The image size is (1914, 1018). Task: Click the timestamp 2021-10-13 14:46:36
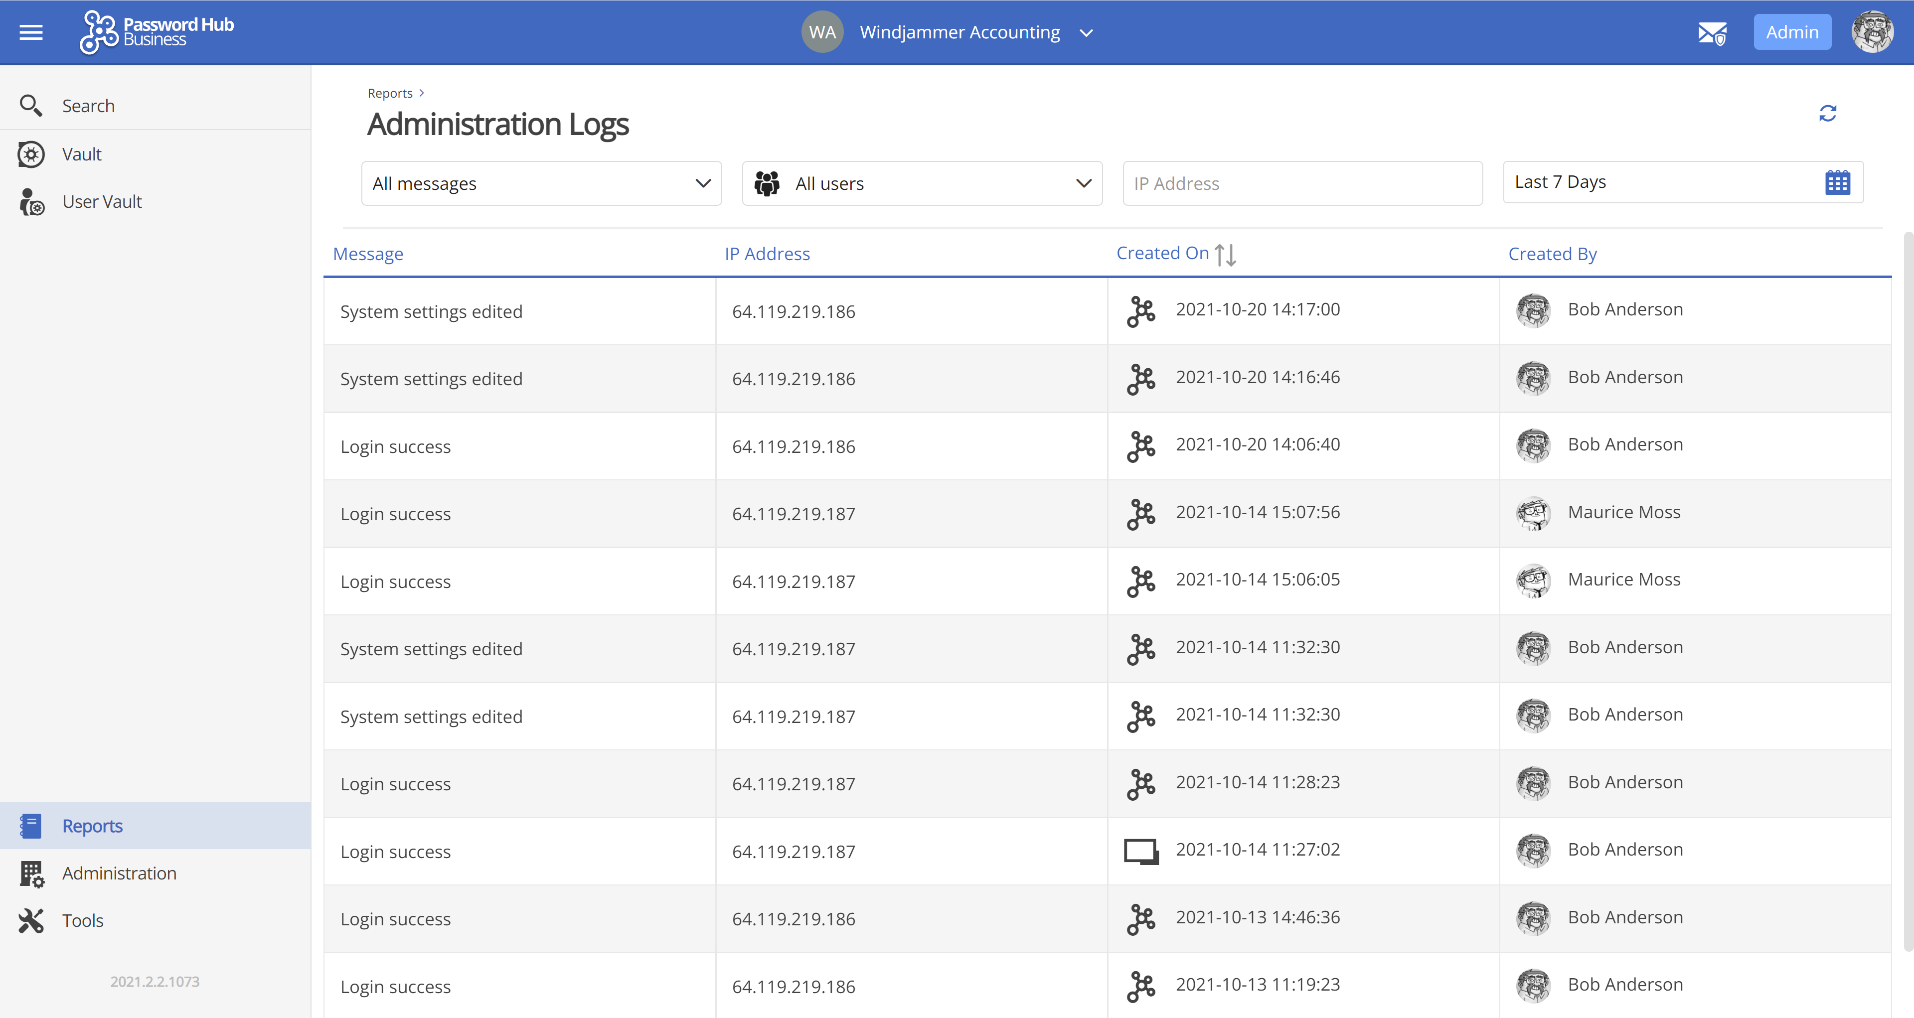[1257, 917]
